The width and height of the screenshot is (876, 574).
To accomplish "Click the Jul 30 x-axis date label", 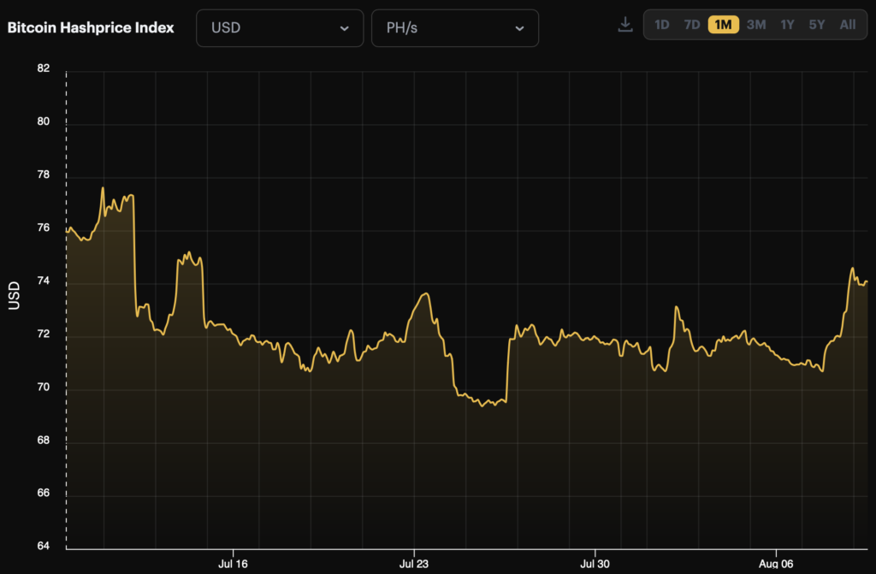I will pos(595,564).
